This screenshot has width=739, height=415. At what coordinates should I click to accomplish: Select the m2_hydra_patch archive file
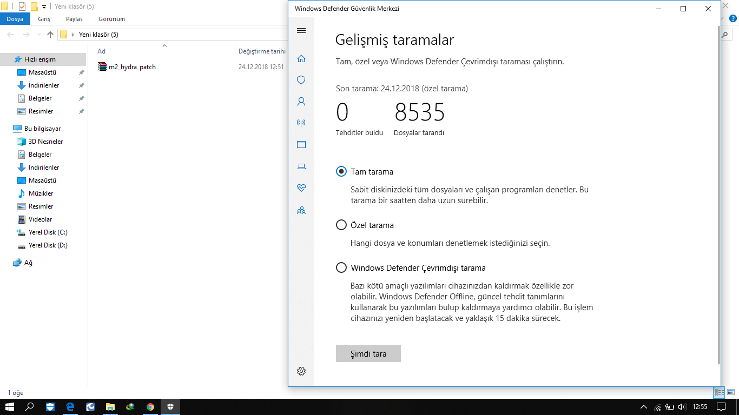click(127, 67)
